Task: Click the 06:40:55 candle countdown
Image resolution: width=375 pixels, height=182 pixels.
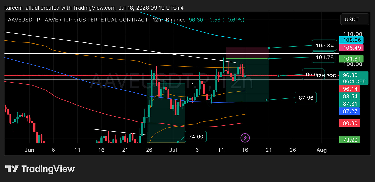Action: click(354, 81)
